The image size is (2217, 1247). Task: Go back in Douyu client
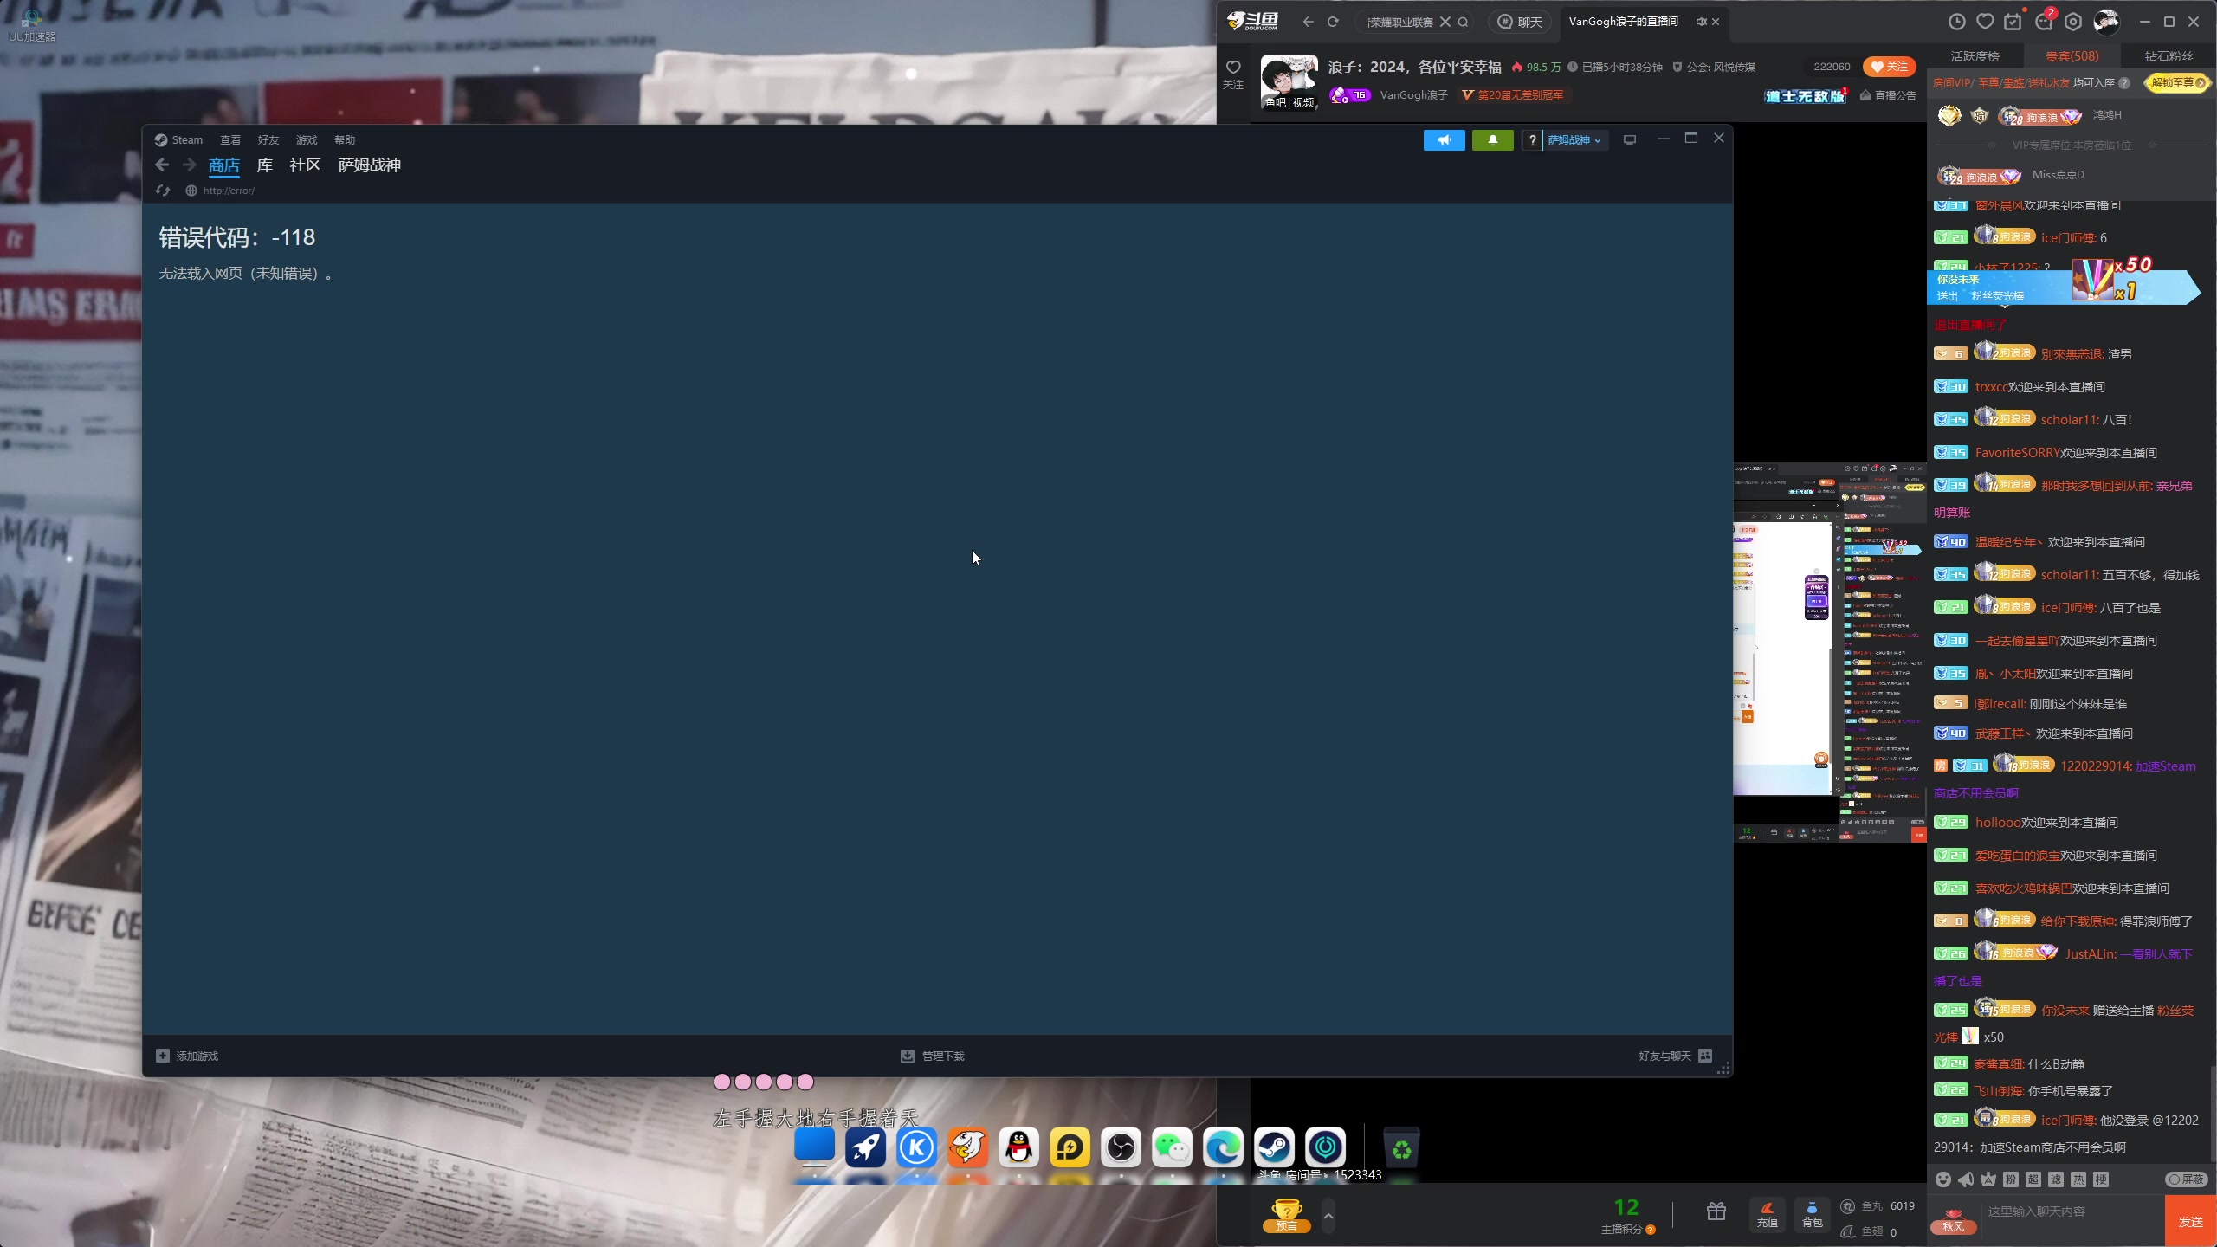pos(1308,22)
